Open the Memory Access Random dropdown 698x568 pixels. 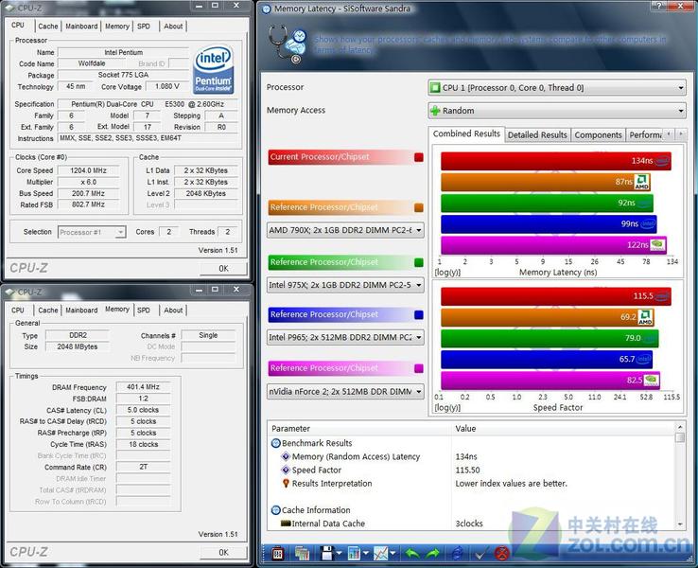(557, 111)
